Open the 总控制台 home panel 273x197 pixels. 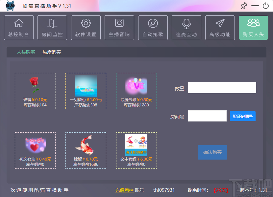(19, 28)
